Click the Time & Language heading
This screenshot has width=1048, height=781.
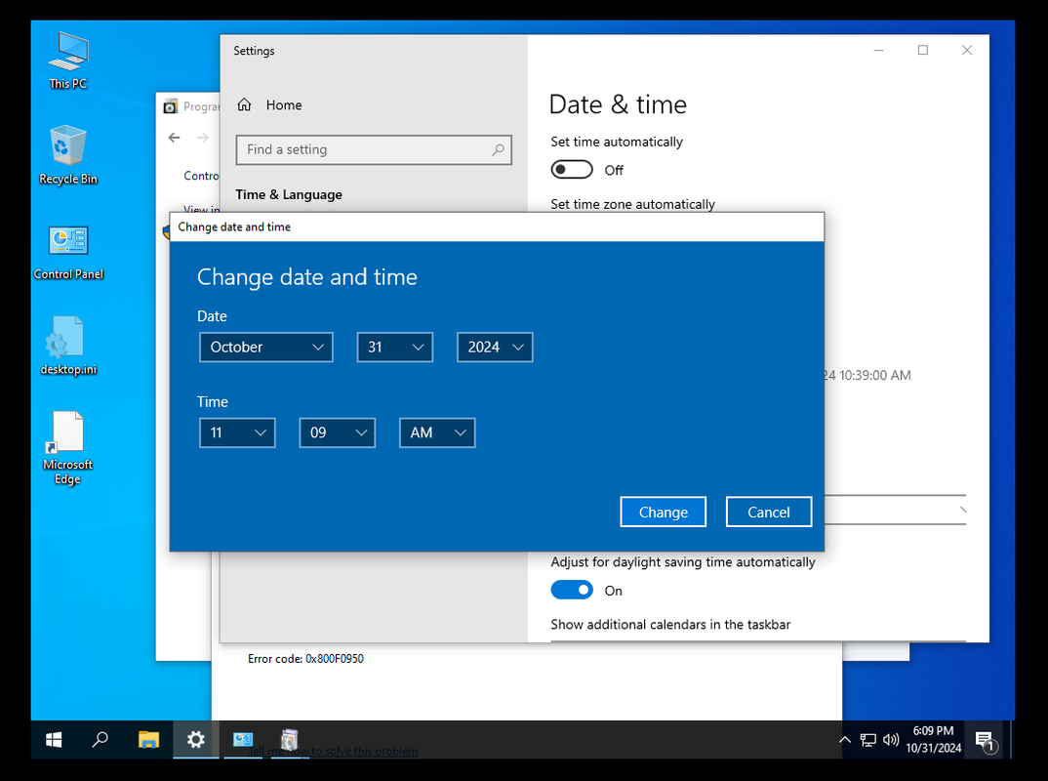tap(289, 194)
